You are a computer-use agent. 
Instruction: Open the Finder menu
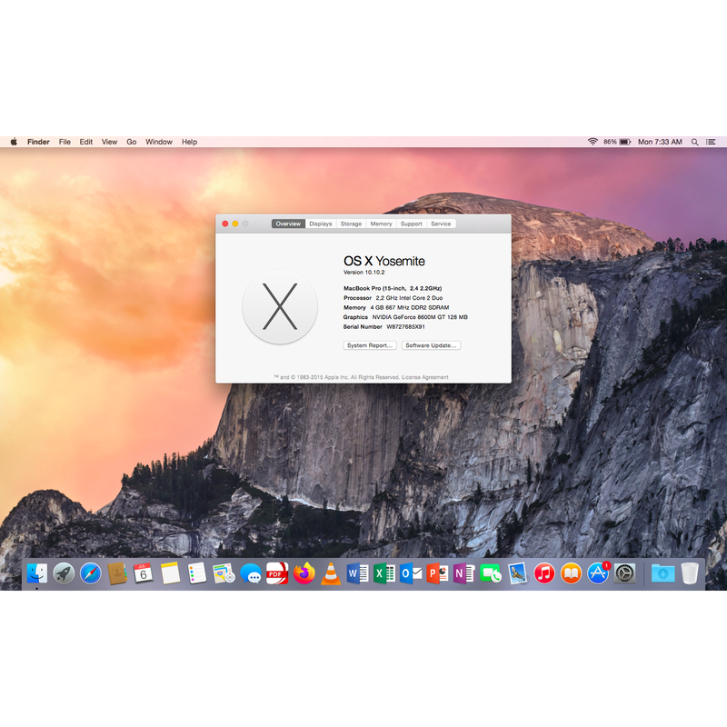(x=38, y=142)
